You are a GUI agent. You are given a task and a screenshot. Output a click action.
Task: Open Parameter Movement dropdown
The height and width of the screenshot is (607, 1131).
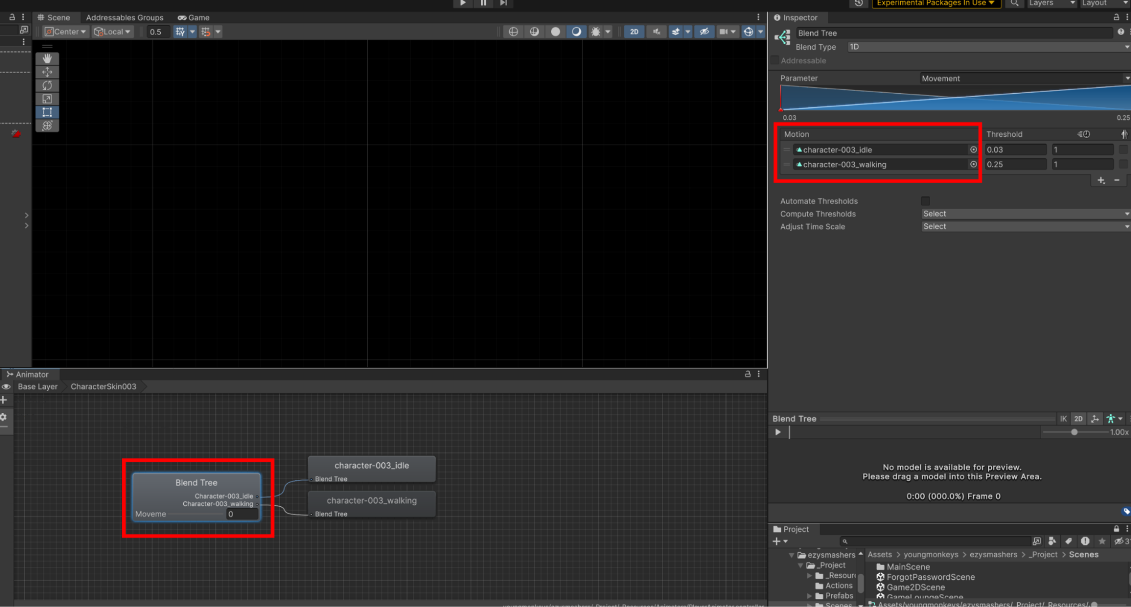pyautogui.click(x=1025, y=79)
